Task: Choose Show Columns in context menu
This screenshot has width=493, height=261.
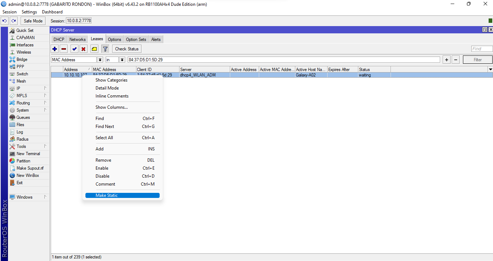Action: (x=122, y=107)
